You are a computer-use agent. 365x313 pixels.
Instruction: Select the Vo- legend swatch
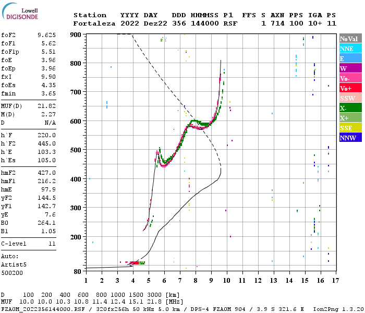(x=350, y=78)
